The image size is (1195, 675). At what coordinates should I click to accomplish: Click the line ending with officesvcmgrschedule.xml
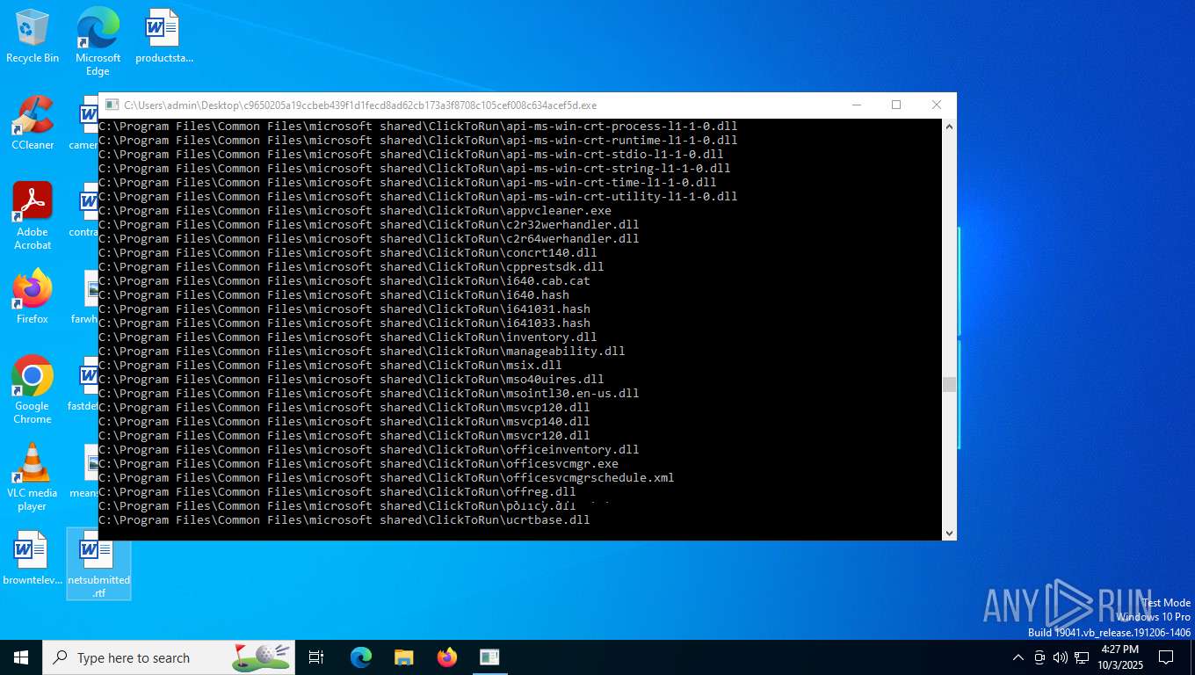click(x=387, y=478)
